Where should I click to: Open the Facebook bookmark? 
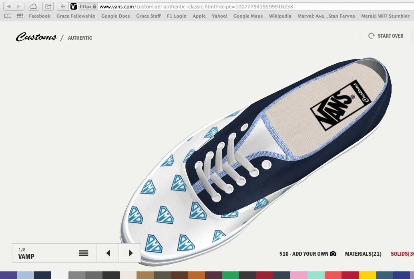(40, 16)
